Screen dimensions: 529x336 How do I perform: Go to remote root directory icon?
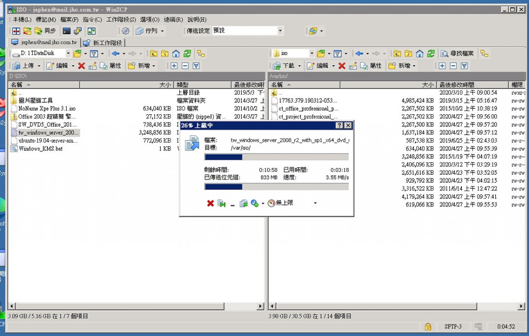click(408, 53)
